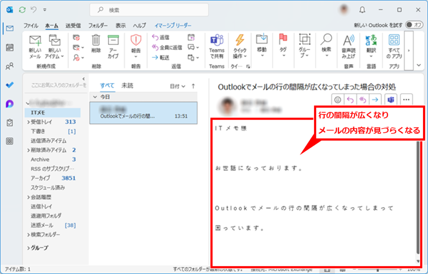Share to Teams with Teamsで共有
This screenshot has height=274, width=428.
click(x=217, y=47)
